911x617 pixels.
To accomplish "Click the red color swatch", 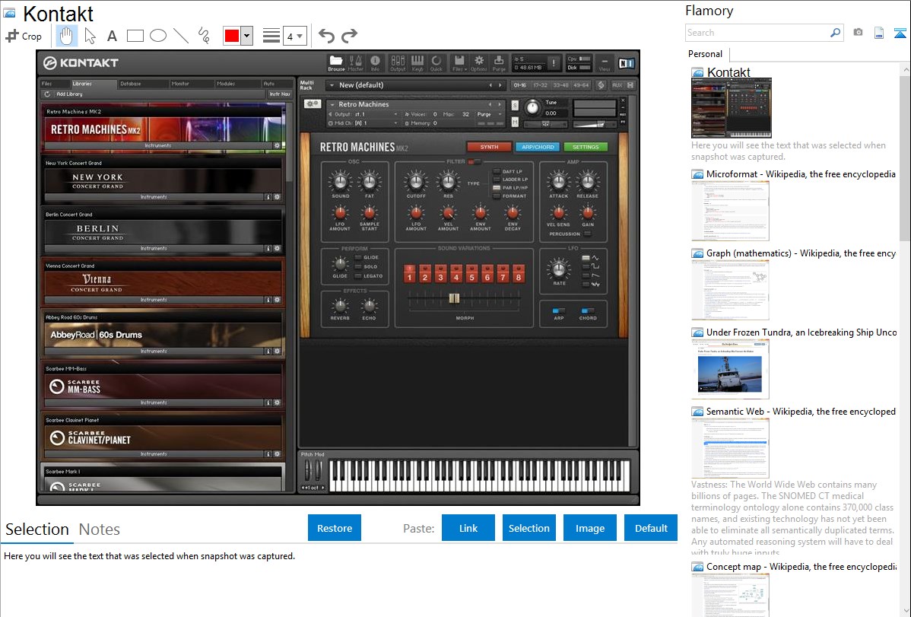I will [x=232, y=36].
